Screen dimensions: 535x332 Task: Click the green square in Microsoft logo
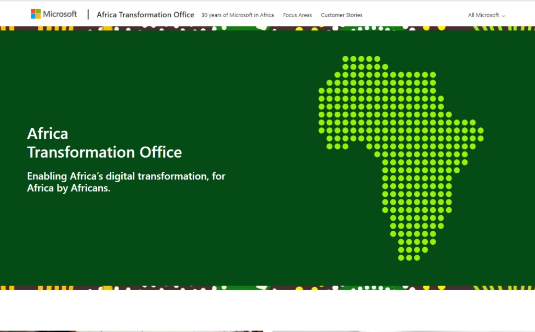tap(38, 11)
